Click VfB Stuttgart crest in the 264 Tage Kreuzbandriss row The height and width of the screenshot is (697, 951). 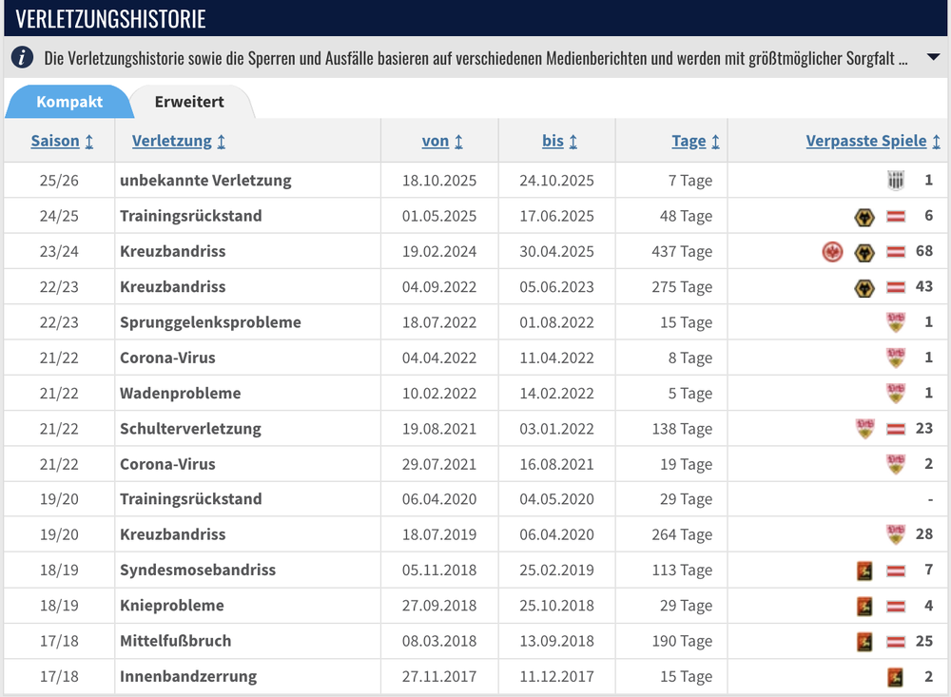[896, 534]
